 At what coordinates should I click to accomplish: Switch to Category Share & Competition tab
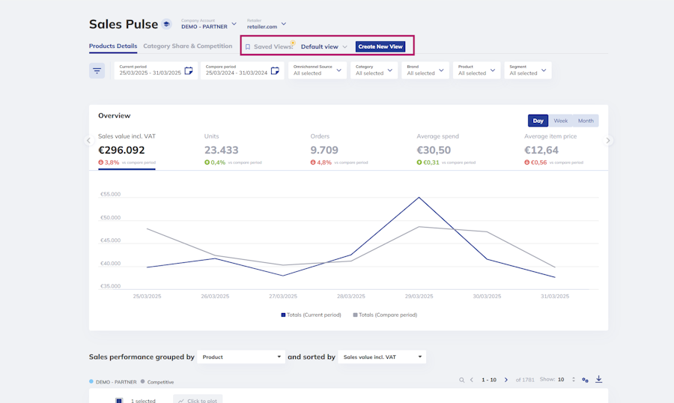coord(188,46)
